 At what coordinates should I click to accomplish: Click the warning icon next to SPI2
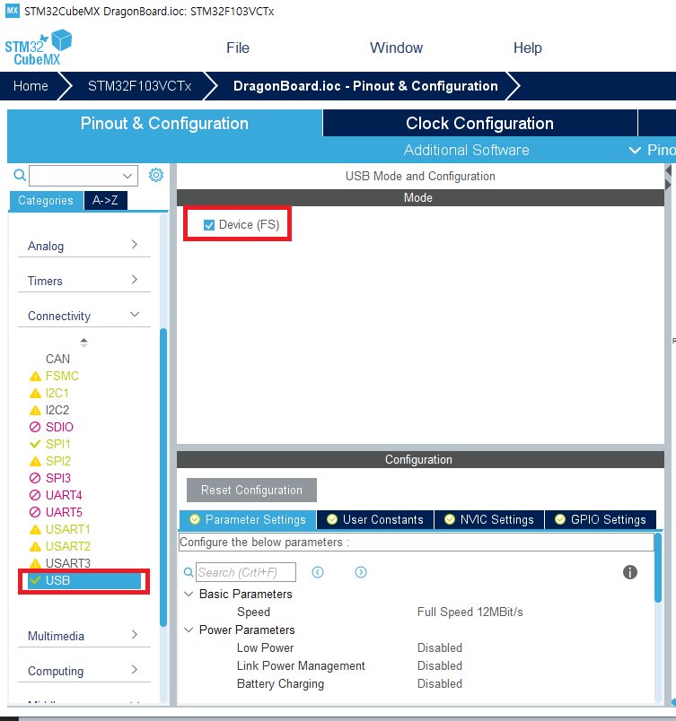pyautogui.click(x=35, y=462)
